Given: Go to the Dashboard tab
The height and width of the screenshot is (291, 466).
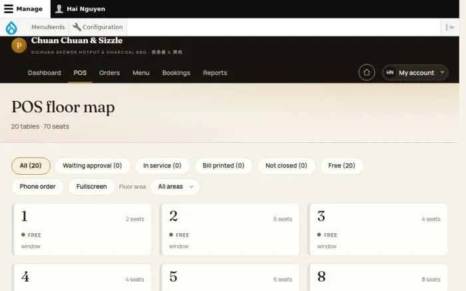Looking at the screenshot, I should point(45,72).
